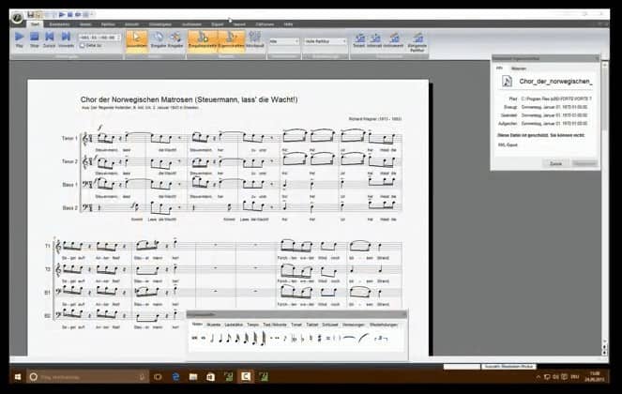This screenshot has width=622, height=394.
Task: Open the Noten ribbon tab
Action: click(85, 24)
